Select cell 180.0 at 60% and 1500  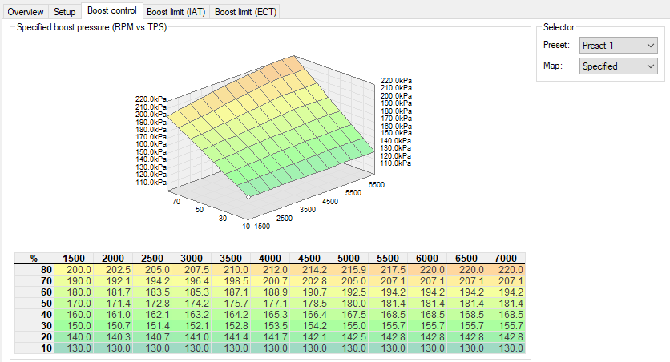pos(74,292)
